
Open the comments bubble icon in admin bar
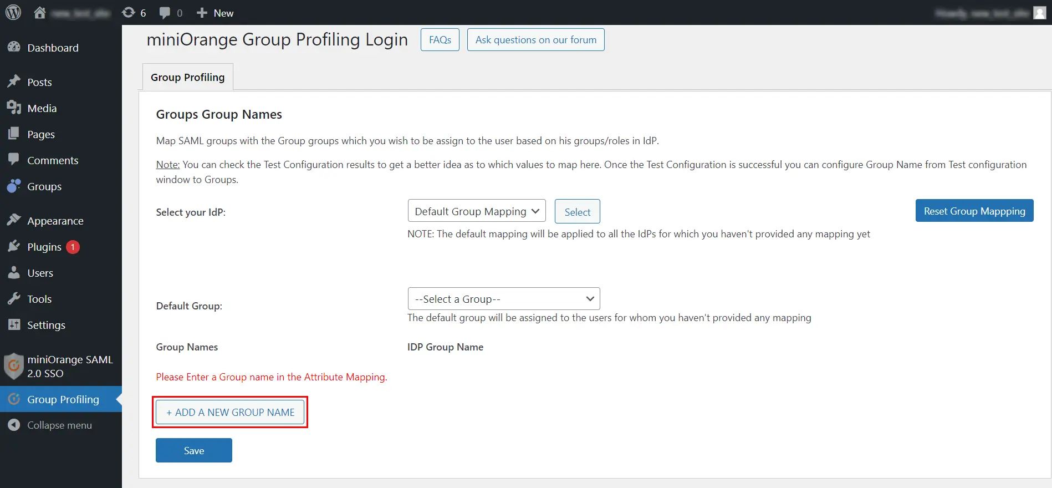(165, 13)
